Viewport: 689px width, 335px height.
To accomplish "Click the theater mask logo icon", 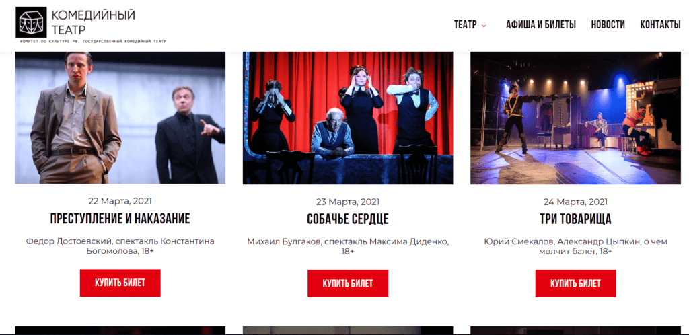I will coord(31,22).
